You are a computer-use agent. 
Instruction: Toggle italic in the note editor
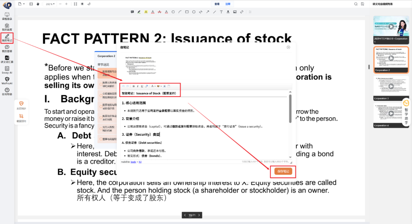(137, 86)
